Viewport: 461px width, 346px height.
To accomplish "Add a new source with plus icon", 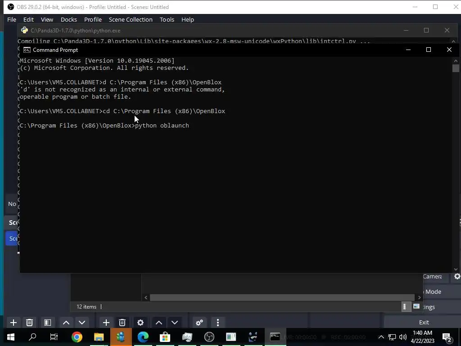I will coord(106,323).
